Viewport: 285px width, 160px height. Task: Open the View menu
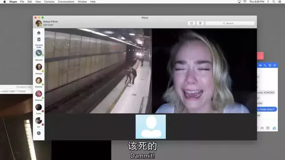(38, 2)
